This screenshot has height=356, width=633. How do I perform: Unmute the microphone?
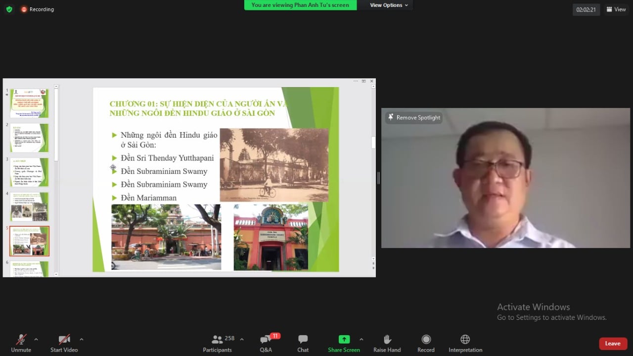coord(21,343)
